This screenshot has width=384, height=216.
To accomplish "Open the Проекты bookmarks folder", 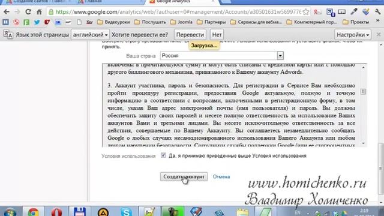I will (356, 22).
